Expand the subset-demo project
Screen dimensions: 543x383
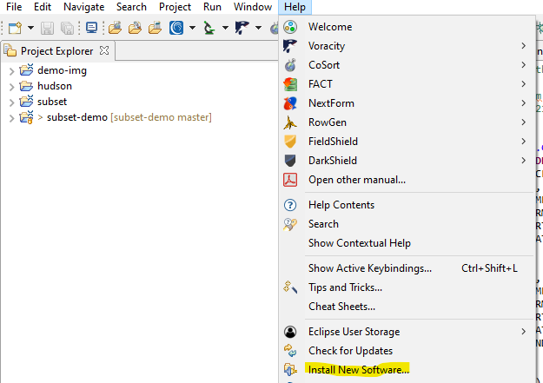(12, 118)
